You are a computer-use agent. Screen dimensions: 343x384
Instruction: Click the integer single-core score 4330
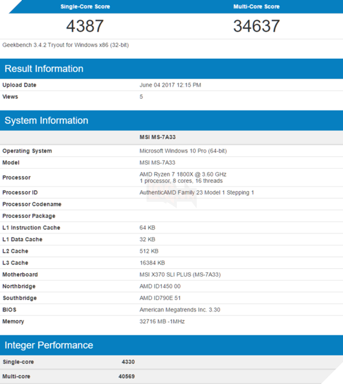128,362
